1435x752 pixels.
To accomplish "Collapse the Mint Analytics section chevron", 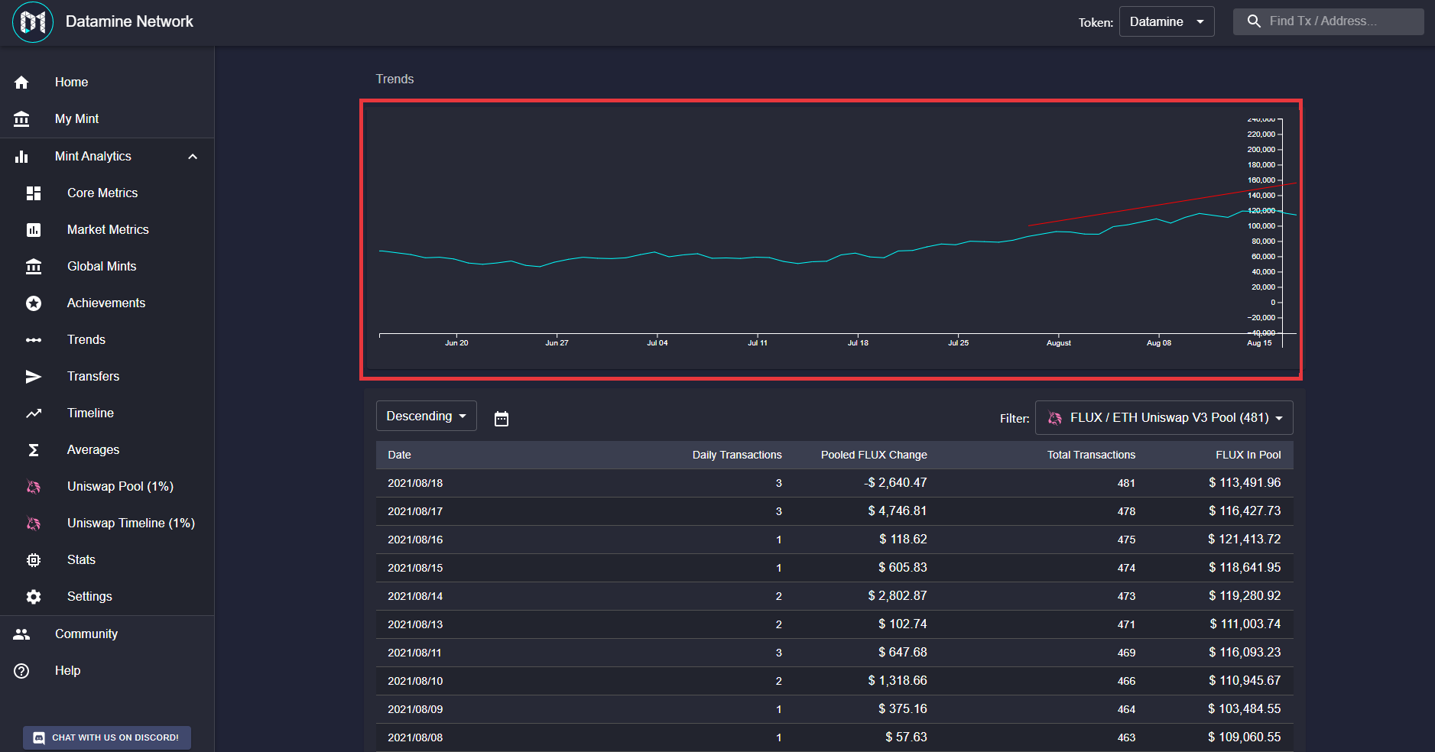I will pos(193,157).
